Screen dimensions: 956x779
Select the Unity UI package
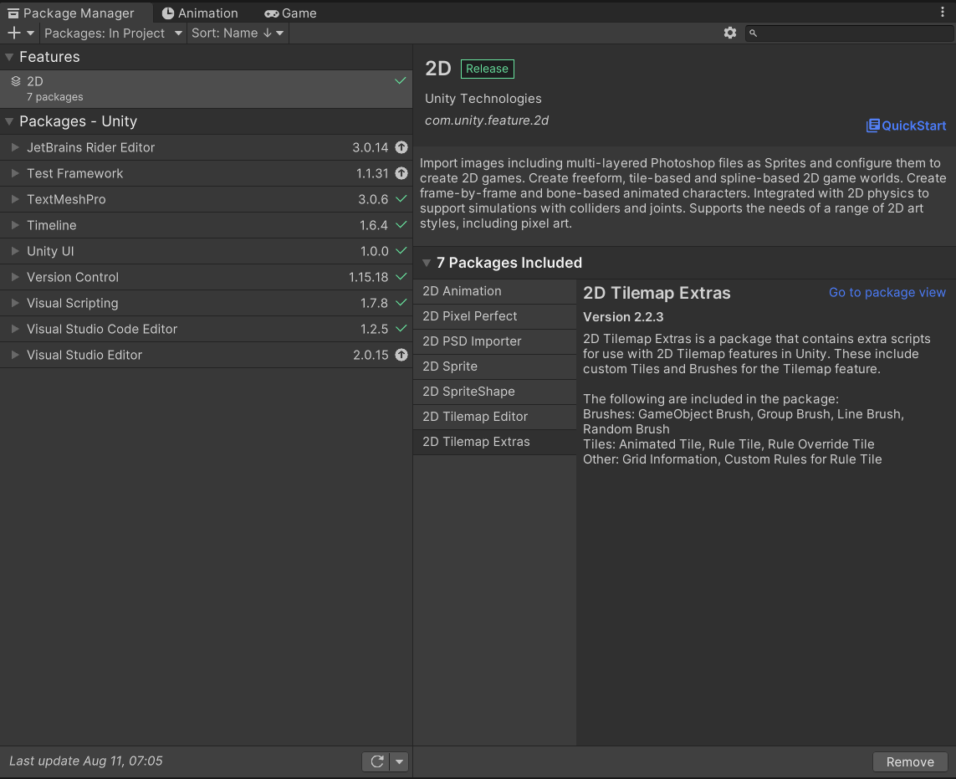click(x=206, y=251)
